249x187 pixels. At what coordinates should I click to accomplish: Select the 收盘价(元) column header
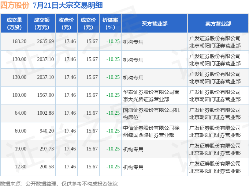point(66,24)
